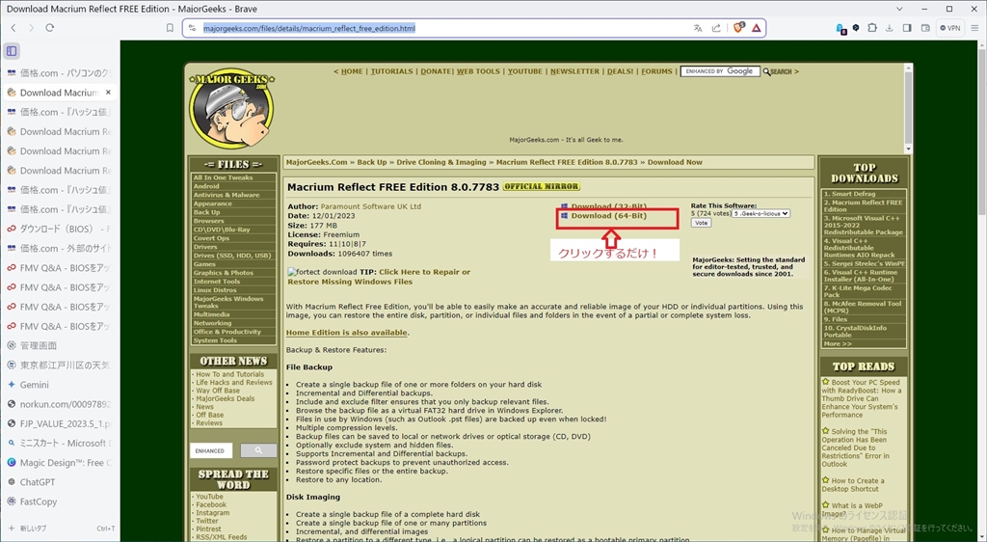Click the Vote button

(x=702, y=223)
